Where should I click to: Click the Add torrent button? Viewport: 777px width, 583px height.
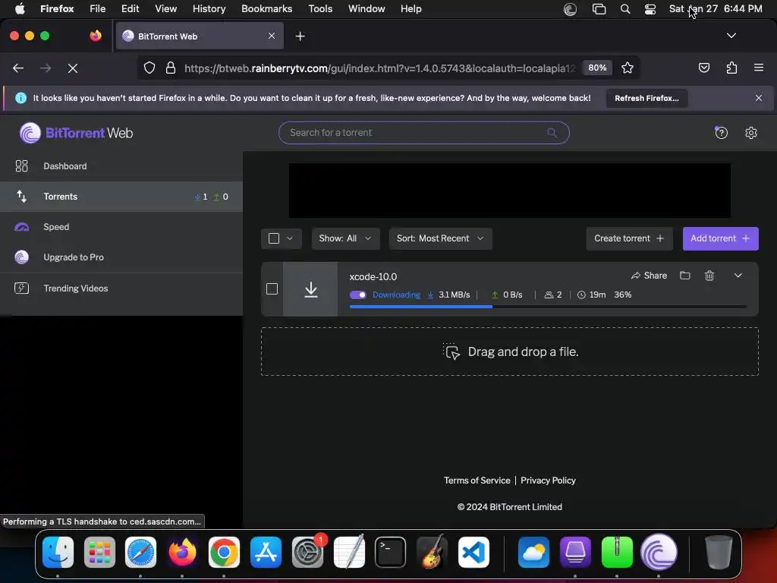720,238
